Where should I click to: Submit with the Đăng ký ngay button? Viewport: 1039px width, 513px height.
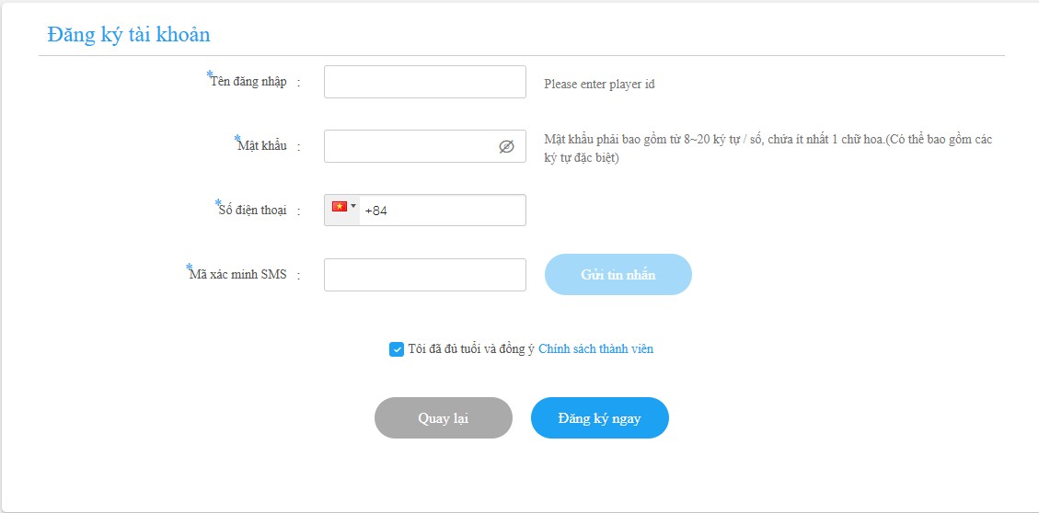(599, 418)
